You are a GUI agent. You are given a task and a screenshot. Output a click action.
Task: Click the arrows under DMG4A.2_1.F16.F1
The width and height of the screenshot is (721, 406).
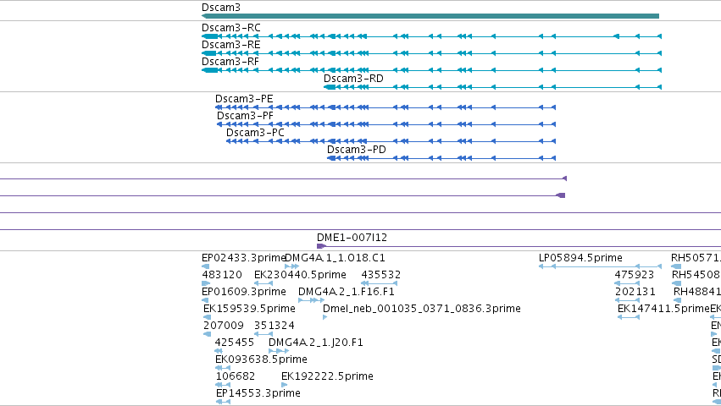coord(311,300)
